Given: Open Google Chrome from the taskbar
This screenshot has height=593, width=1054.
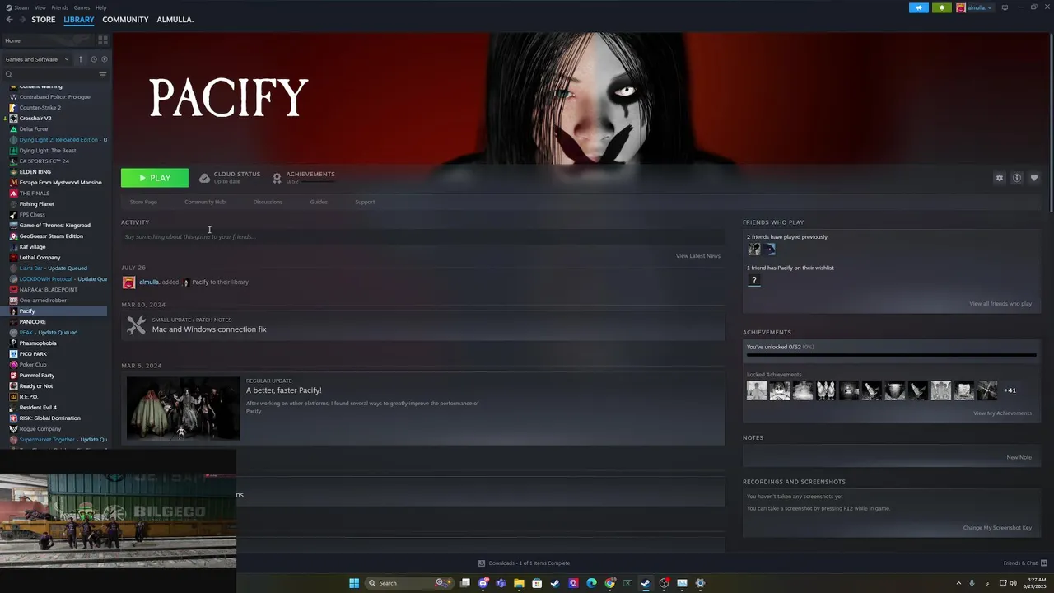Looking at the screenshot, I should tap(609, 583).
